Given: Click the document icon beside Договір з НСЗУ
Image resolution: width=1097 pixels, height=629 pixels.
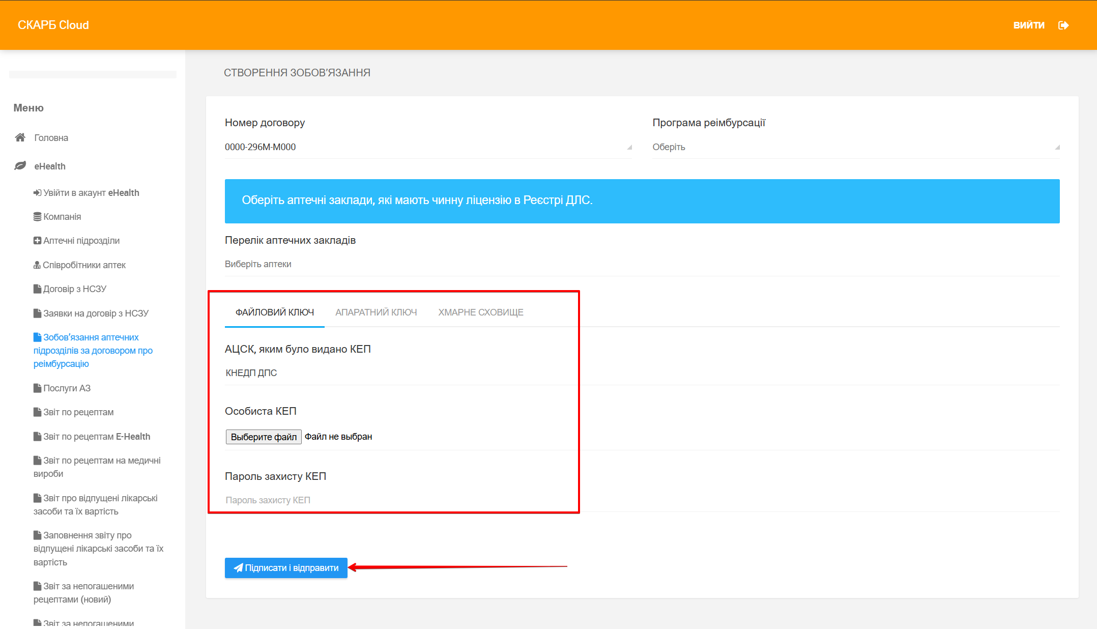Looking at the screenshot, I should [x=37, y=289].
